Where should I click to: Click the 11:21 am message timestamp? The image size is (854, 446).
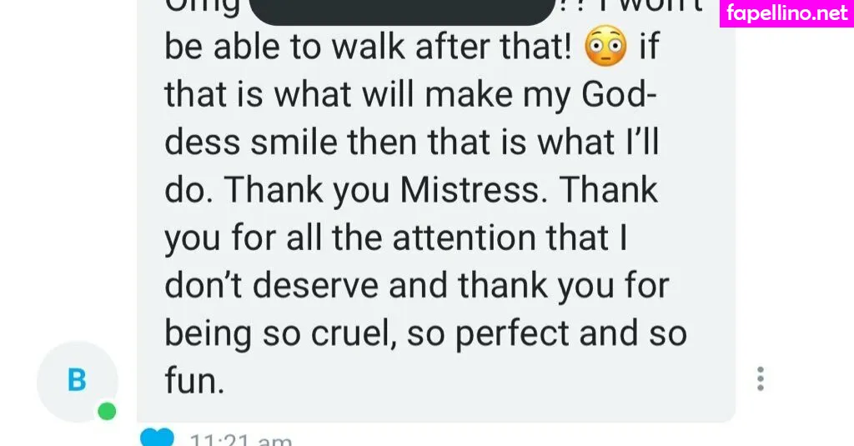click(x=240, y=439)
